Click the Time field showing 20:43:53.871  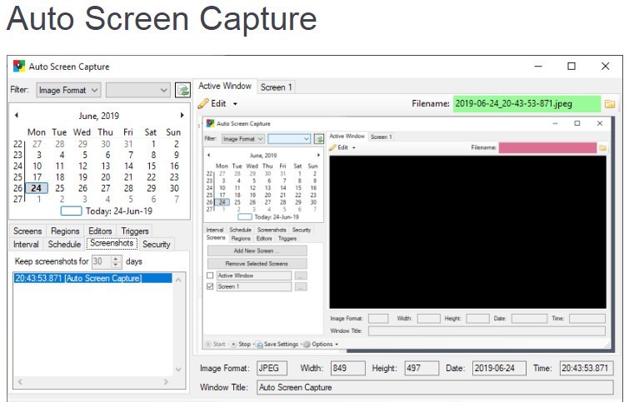587,368
